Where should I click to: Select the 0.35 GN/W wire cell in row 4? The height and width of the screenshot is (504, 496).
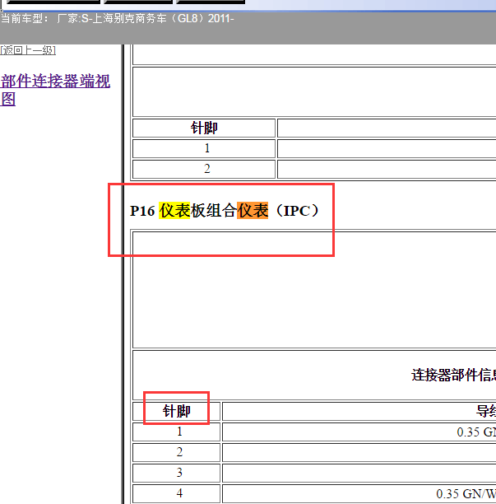[359, 493]
